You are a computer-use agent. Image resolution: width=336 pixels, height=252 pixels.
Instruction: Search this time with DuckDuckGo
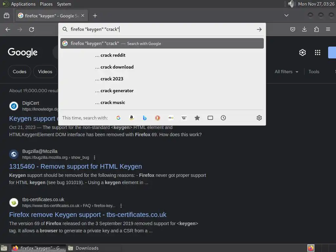pos(158,118)
